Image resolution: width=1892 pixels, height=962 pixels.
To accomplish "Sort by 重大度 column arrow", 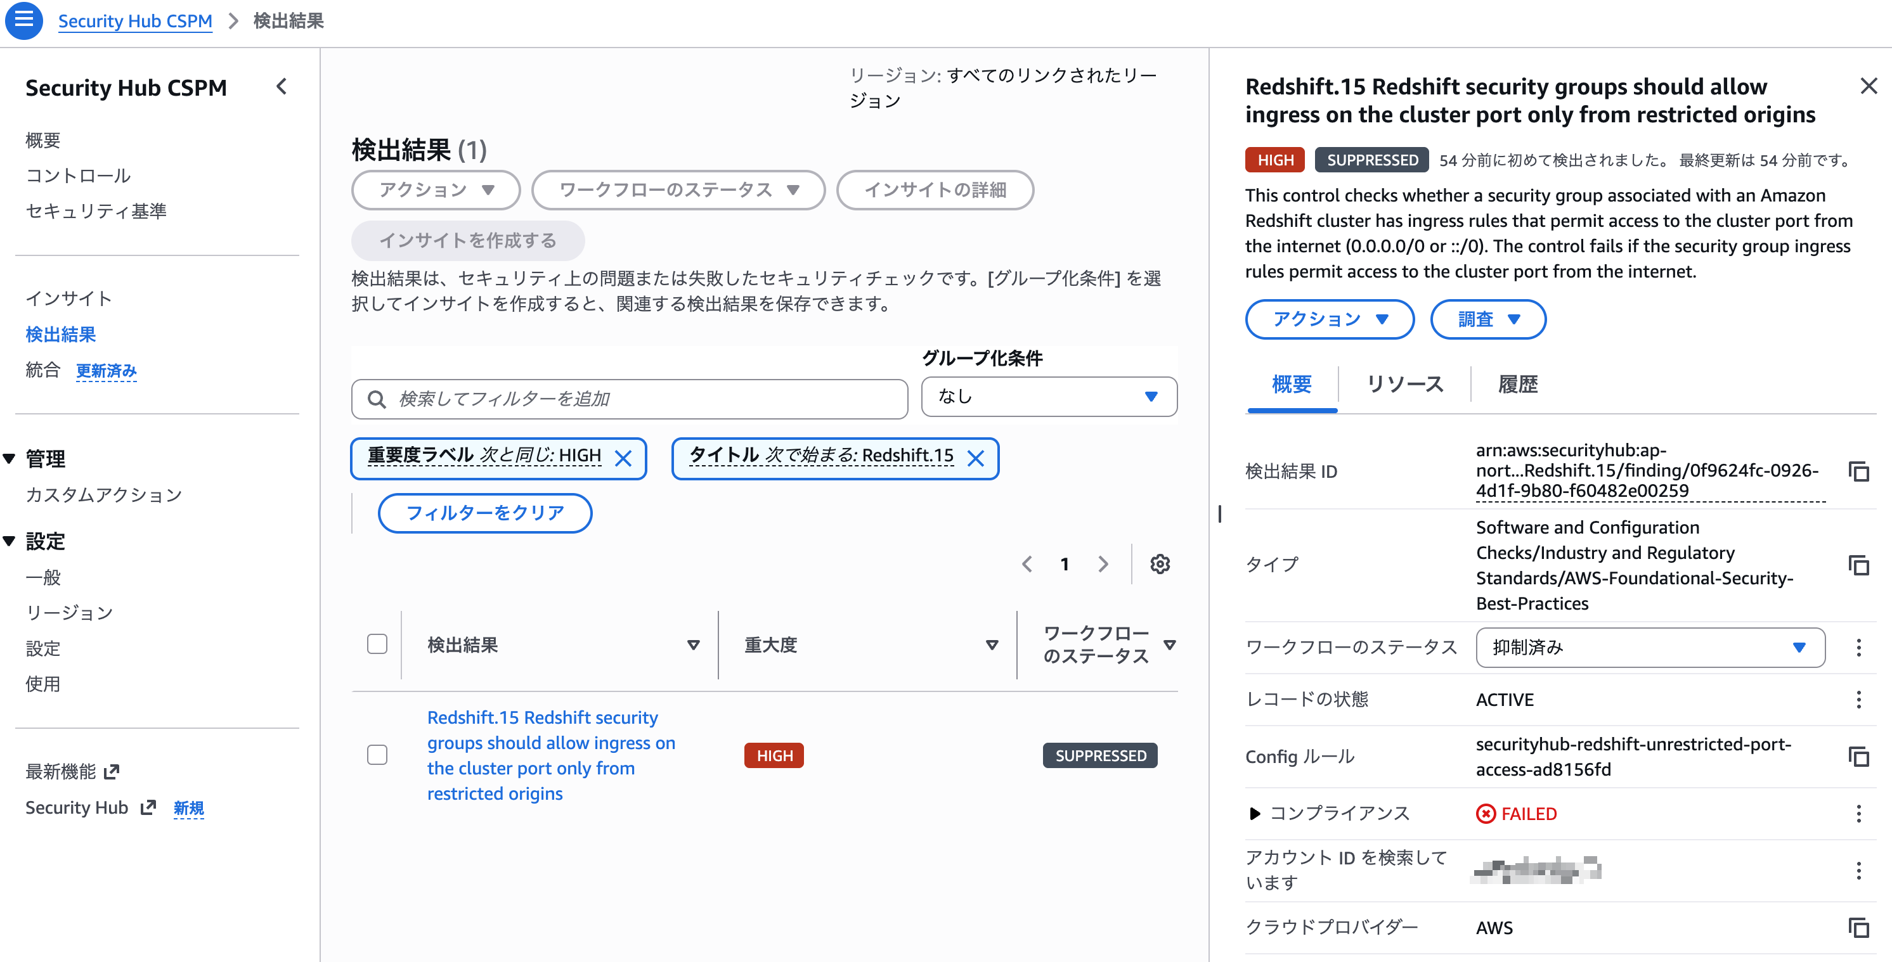I will click(x=992, y=645).
